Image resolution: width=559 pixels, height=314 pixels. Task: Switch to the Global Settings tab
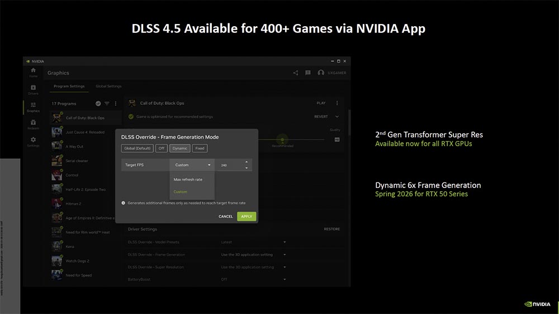pos(108,86)
